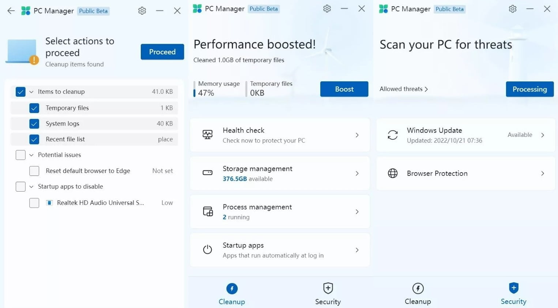Click the 'Low' impact label for Realtek

coord(167,203)
